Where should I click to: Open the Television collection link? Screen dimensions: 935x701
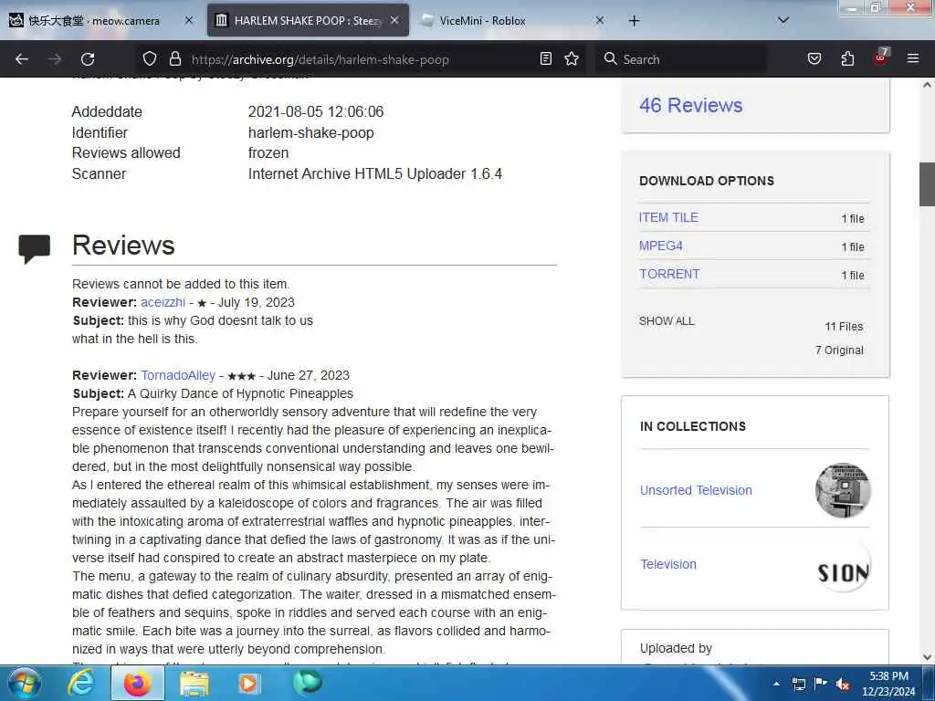pos(667,564)
